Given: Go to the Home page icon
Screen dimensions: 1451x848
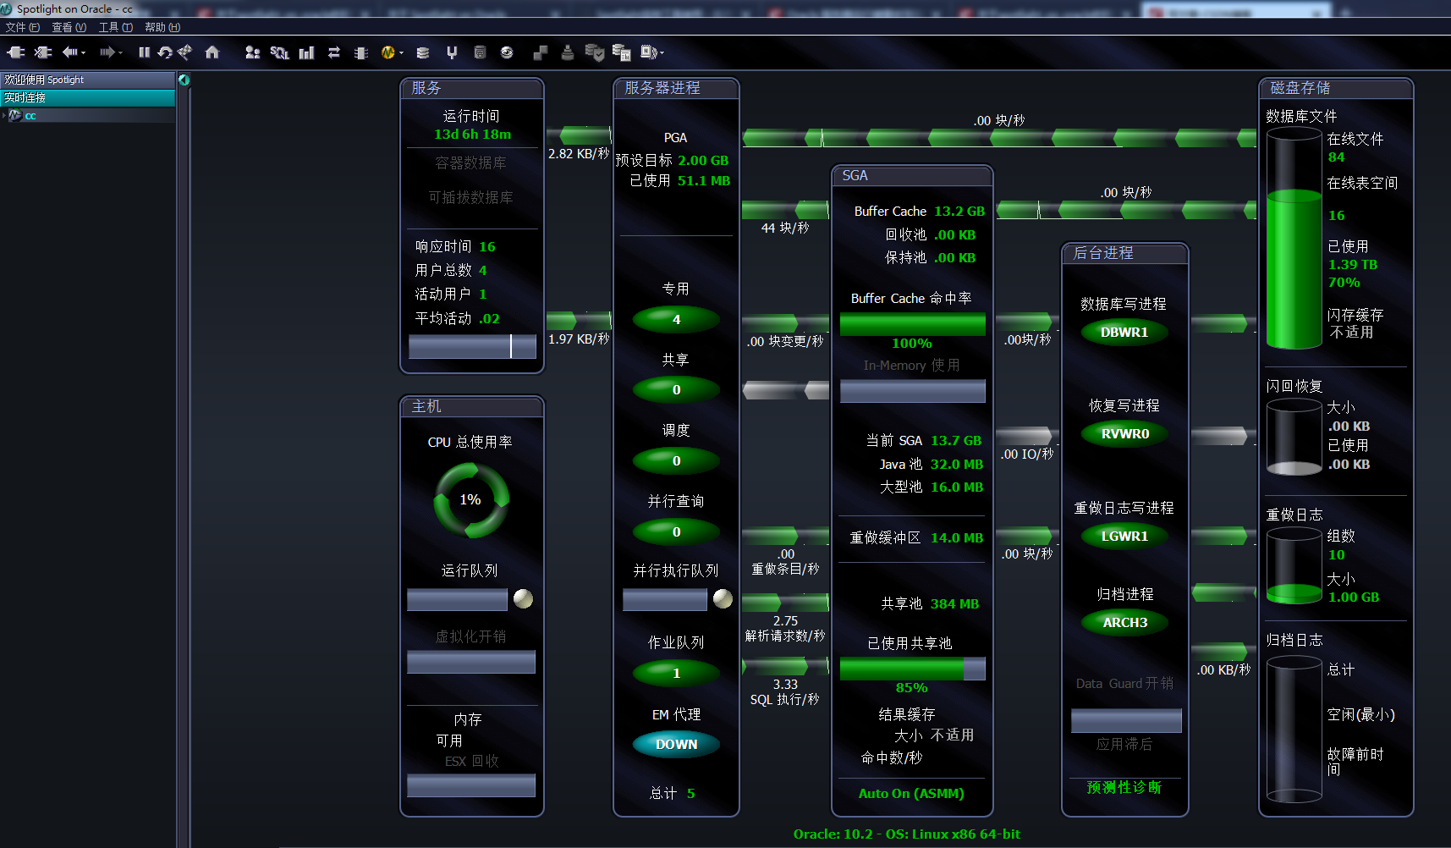Looking at the screenshot, I should pyautogui.click(x=212, y=52).
